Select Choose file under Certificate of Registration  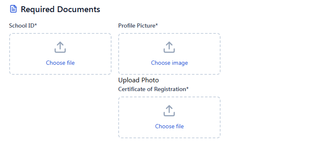tap(169, 126)
